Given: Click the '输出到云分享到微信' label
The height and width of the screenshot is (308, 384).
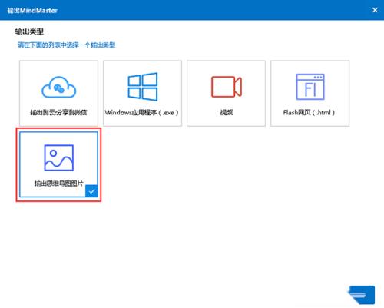Looking at the screenshot, I should [x=58, y=112].
